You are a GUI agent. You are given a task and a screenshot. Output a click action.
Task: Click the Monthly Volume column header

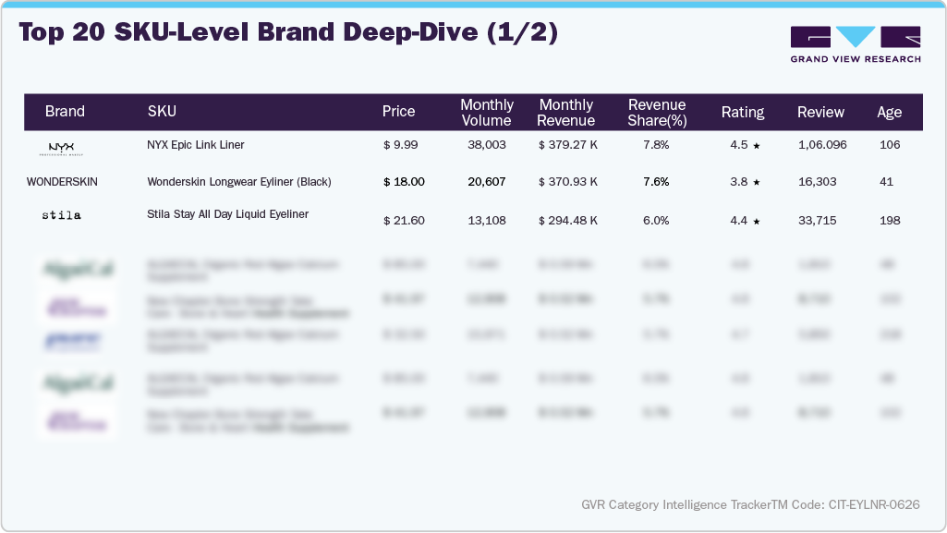(487, 113)
